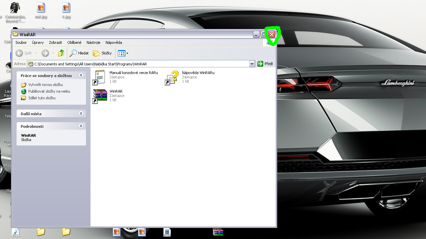The height and width of the screenshot is (239, 426).
Task: Click inside the address path field
Action: point(140,64)
